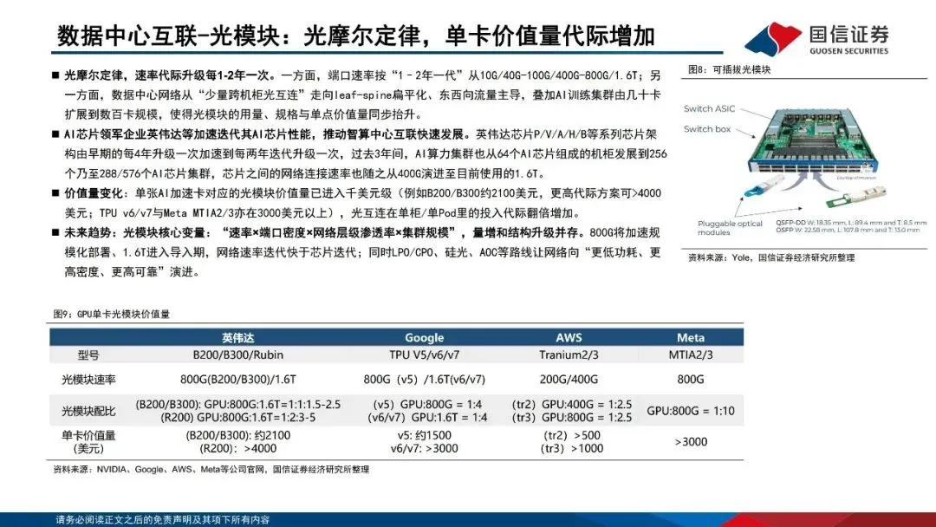
Task: Click the OSFP dimensions text
Action: [x=847, y=230]
